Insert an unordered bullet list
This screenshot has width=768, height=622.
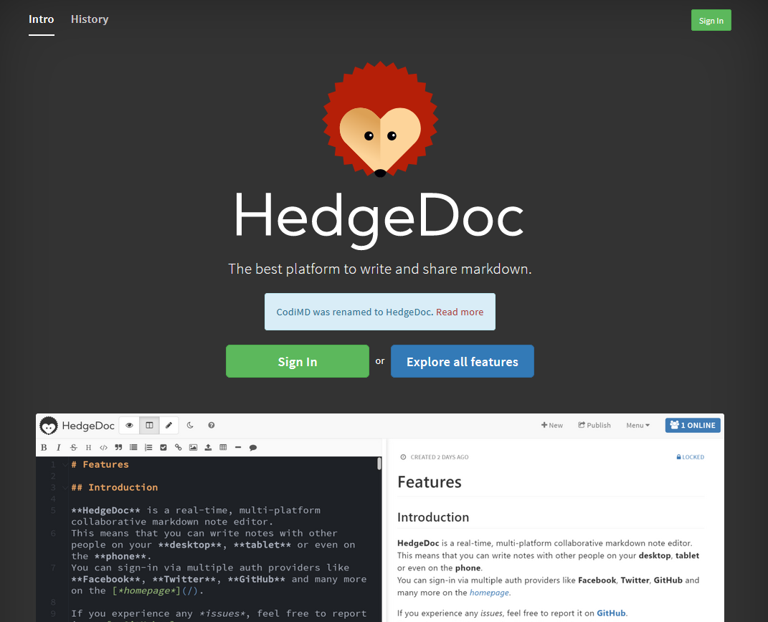133,447
